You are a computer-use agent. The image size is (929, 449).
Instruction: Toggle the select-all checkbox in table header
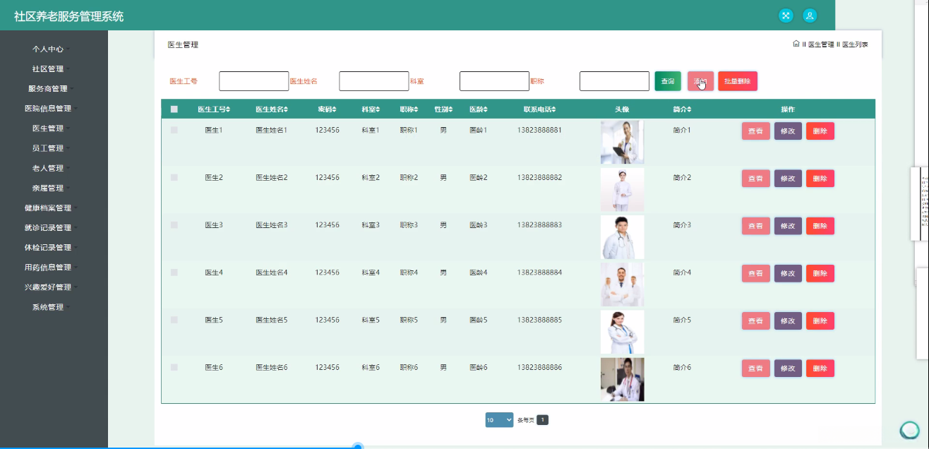point(174,109)
